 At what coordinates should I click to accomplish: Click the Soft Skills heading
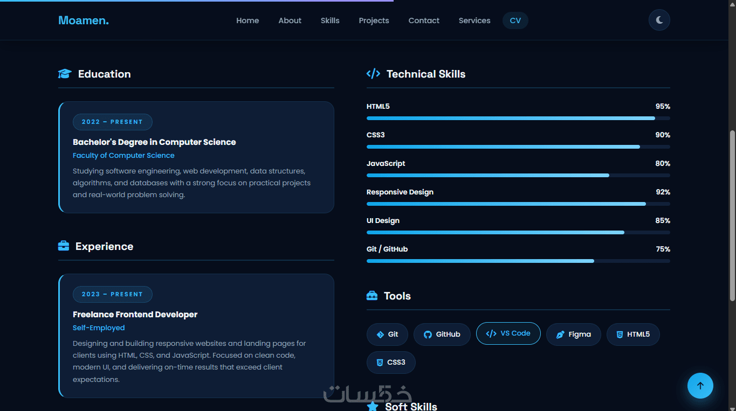point(411,406)
